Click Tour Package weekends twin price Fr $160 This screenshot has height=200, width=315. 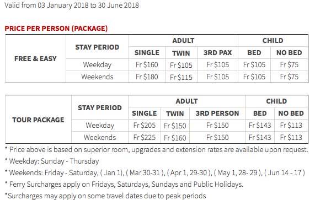pyautogui.click(x=175, y=138)
